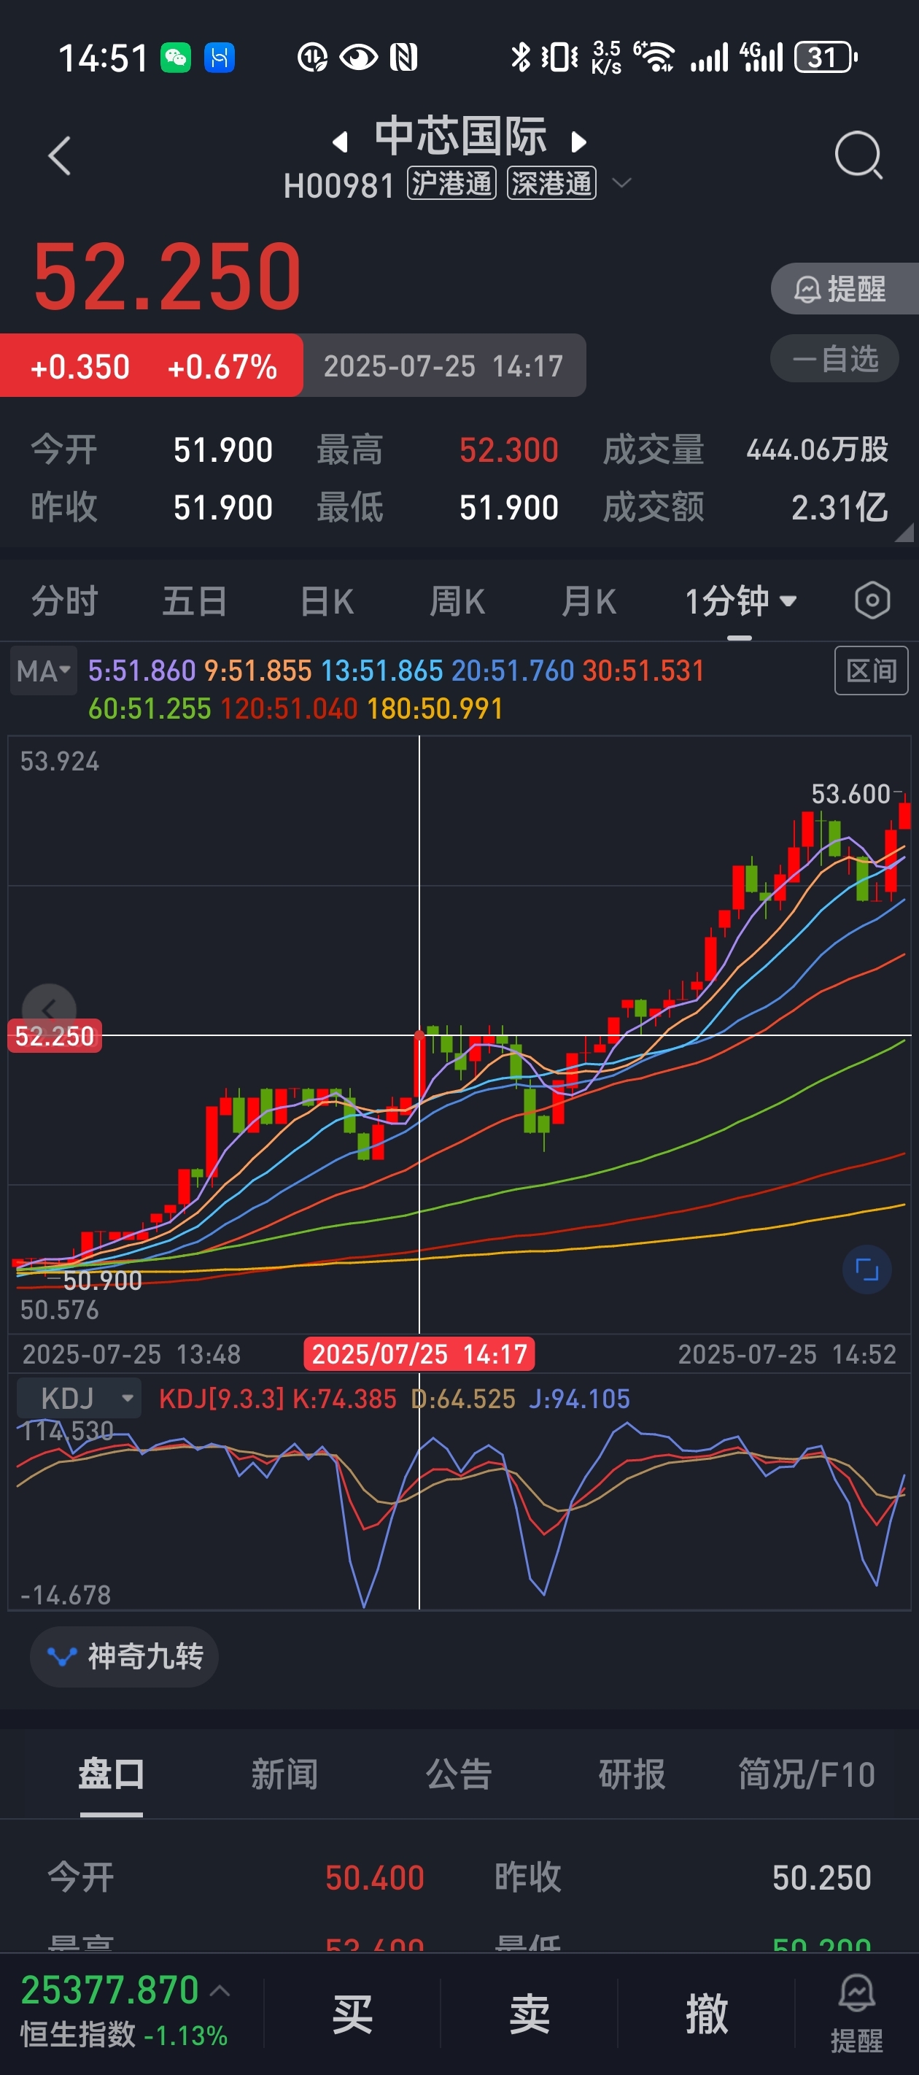Tap the 恒生指数 25377.870 value
The width and height of the screenshot is (919, 2075).
pos(109,1990)
